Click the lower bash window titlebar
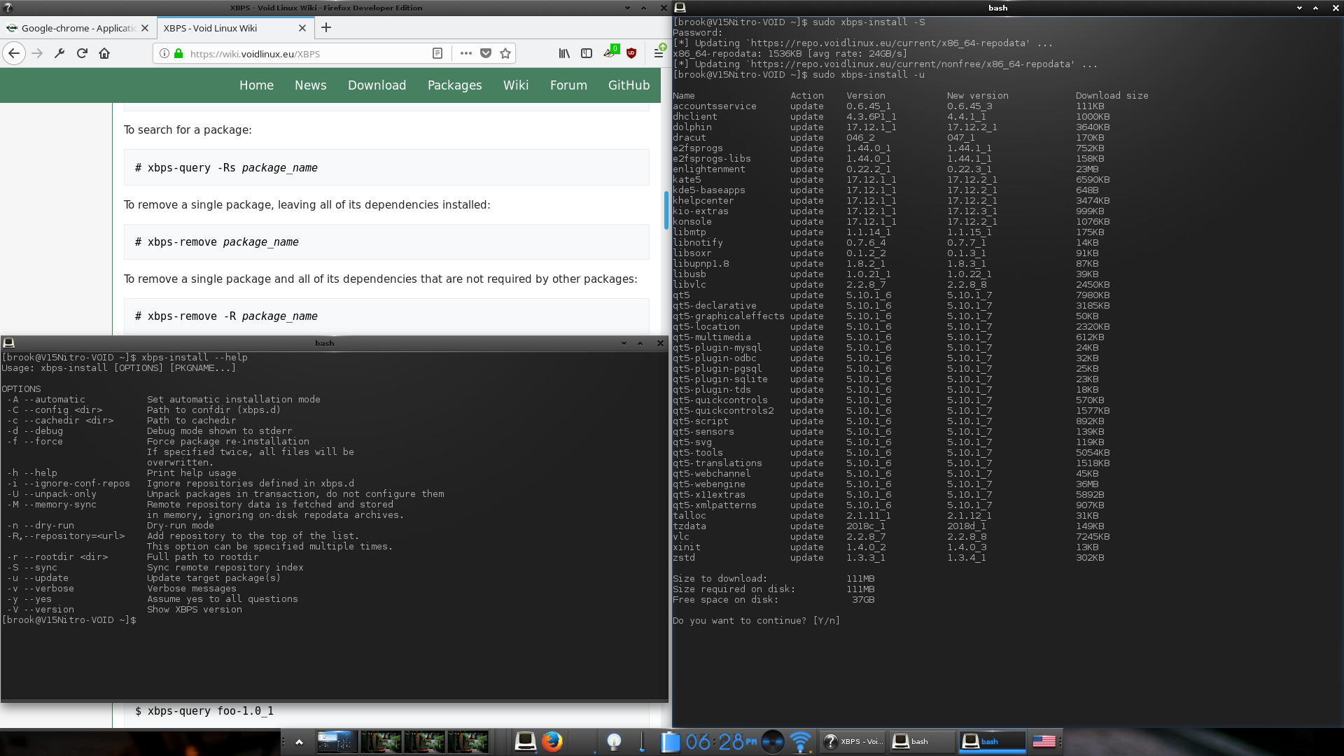The image size is (1344, 756). 324,343
